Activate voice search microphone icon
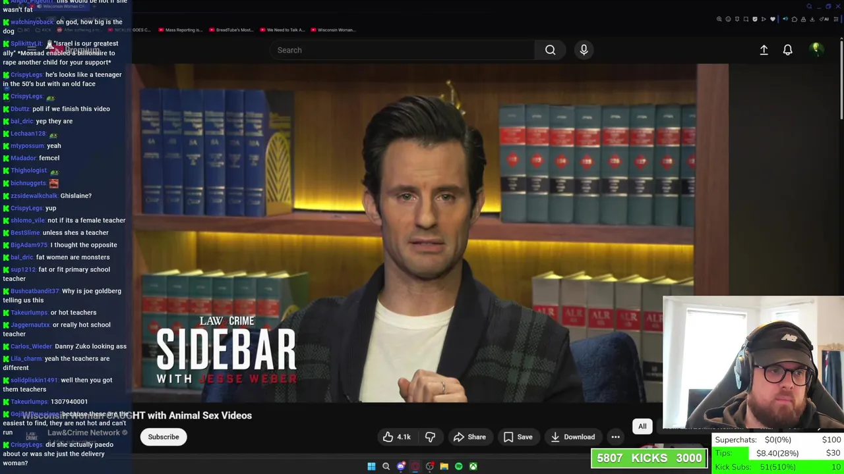The height and width of the screenshot is (474, 844). 584,50
